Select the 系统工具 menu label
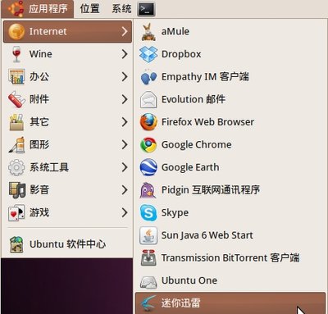 [x=49, y=167]
